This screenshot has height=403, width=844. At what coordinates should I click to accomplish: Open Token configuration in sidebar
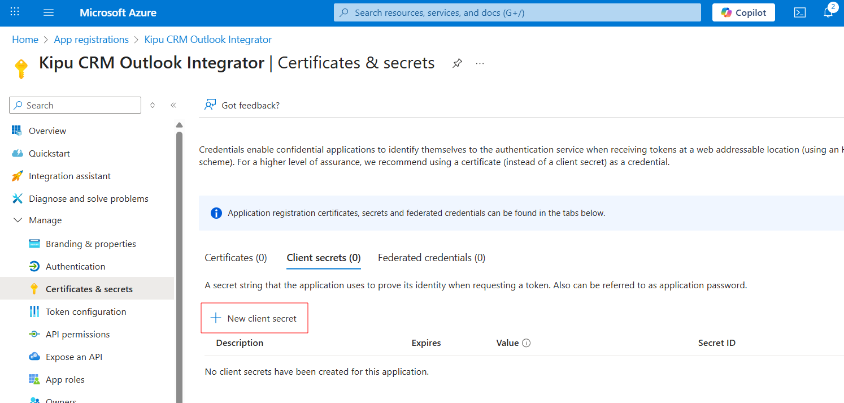pos(85,312)
